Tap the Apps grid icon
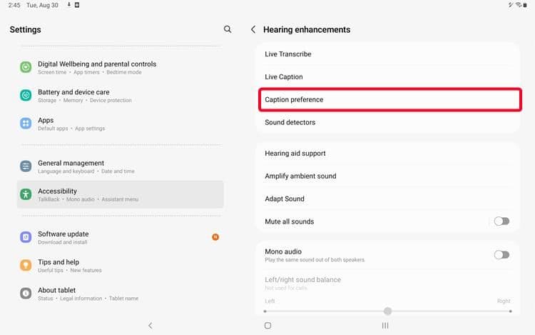The image size is (535, 335). 26,124
